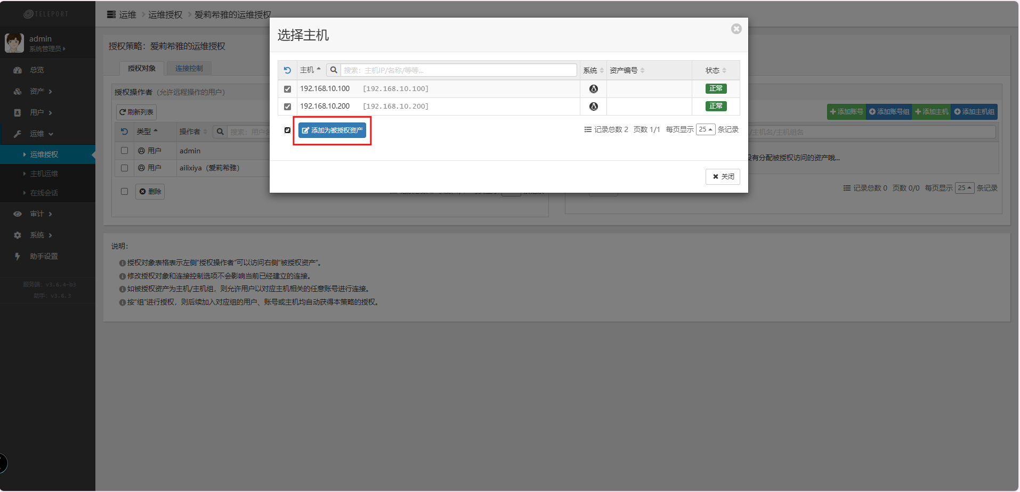Open the per-page 25 dropdown in host dialog
Screen dimensions: 1020x492
point(705,129)
